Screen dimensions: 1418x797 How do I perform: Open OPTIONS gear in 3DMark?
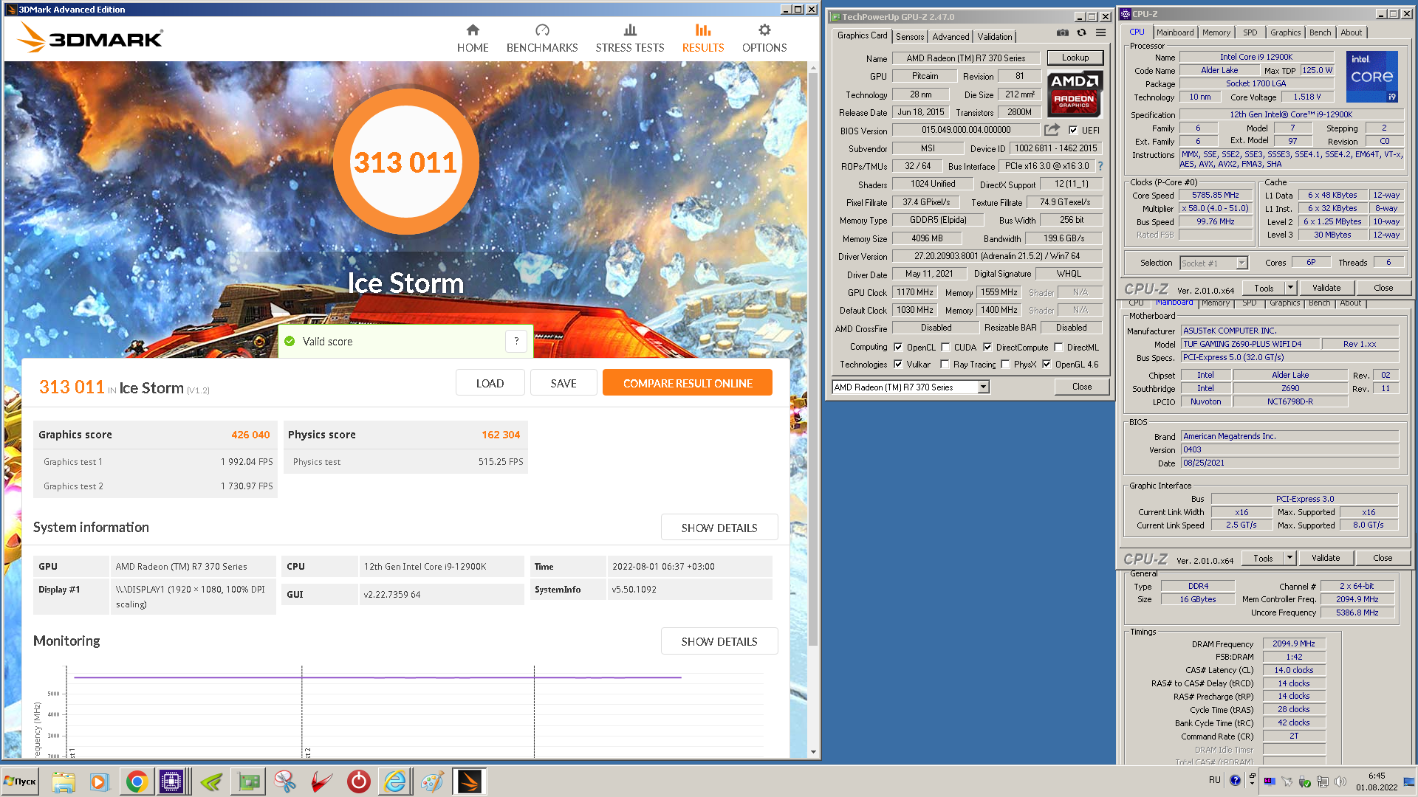pyautogui.click(x=764, y=38)
